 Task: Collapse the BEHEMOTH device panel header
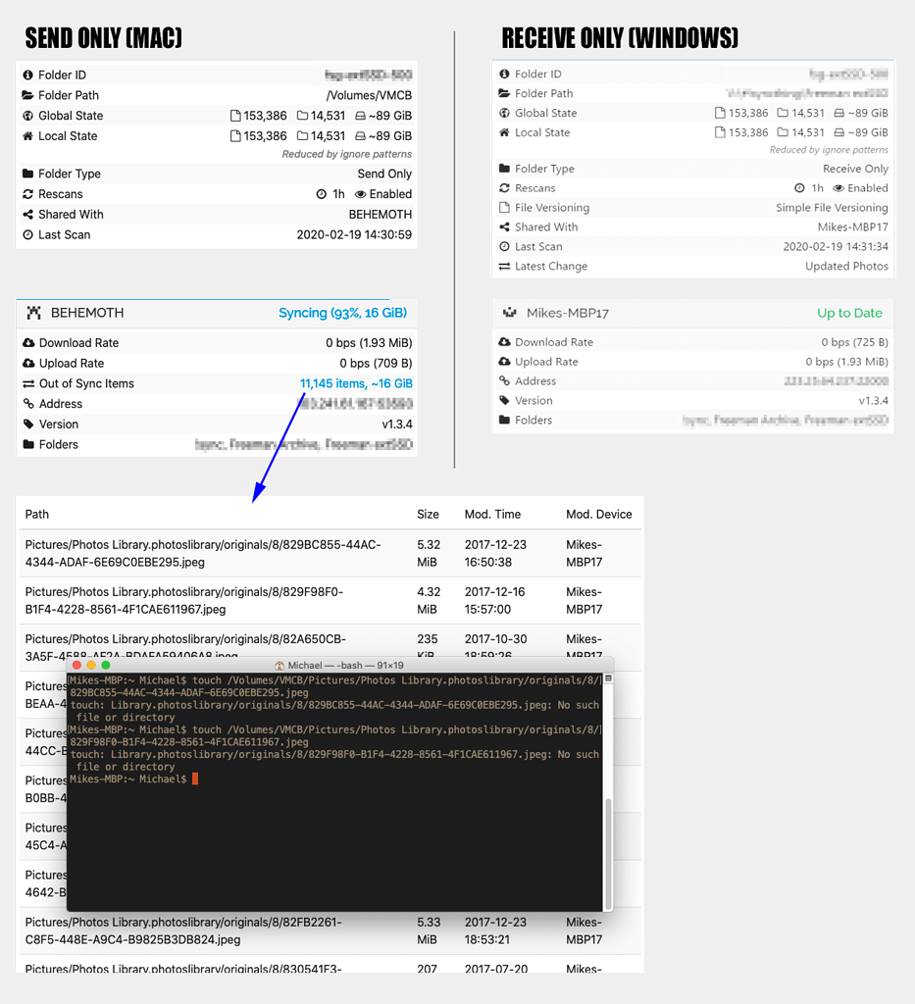point(217,313)
